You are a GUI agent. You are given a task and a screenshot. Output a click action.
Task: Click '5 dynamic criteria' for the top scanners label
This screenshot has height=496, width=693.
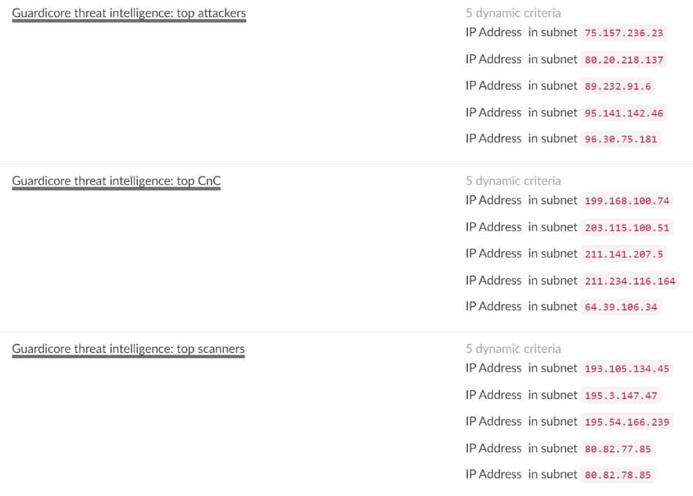coord(513,349)
